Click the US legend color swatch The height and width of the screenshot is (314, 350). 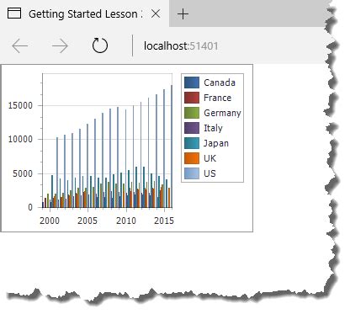[192, 173]
